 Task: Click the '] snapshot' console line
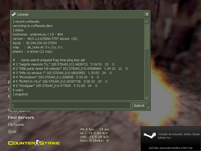[20, 94]
